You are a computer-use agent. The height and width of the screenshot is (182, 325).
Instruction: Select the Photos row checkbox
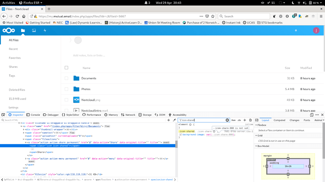pyautogui.click(x=66, y=89)
